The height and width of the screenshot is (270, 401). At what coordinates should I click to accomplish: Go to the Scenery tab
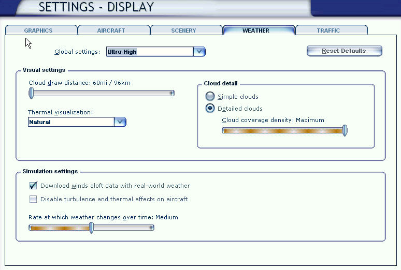click(x=183, y=31)
